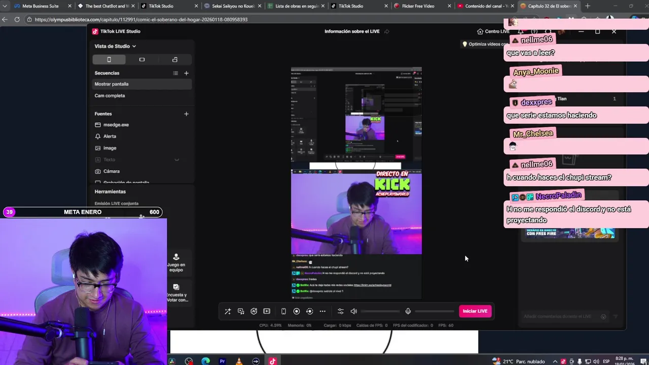Click the META ENERO goal bar
Image resolution: width=649 pixels, height=365 pixels.
(83, 212)
